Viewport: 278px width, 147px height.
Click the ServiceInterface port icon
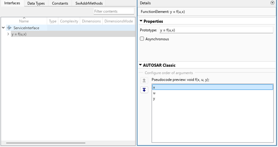(x=9, y=28)
